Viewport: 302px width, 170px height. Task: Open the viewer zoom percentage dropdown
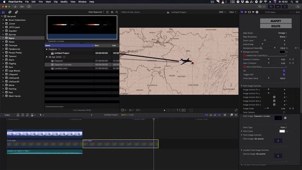(222, 12)
